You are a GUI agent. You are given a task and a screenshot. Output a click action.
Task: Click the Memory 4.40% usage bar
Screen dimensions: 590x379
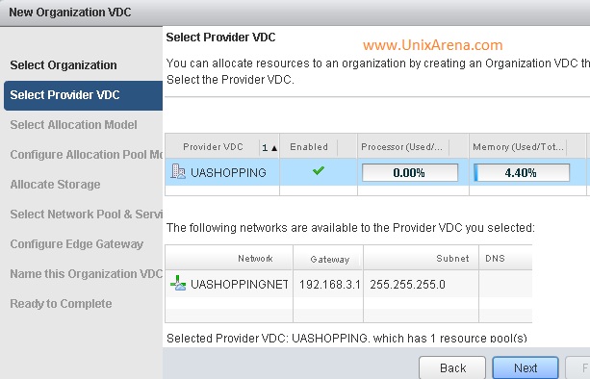pyautogui.click(x=522, y=172)
